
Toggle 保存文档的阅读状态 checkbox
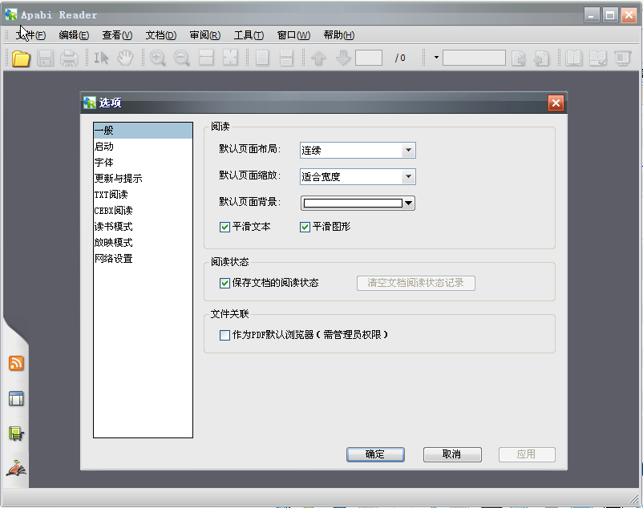pyautogui.click(x=224, y=283)
